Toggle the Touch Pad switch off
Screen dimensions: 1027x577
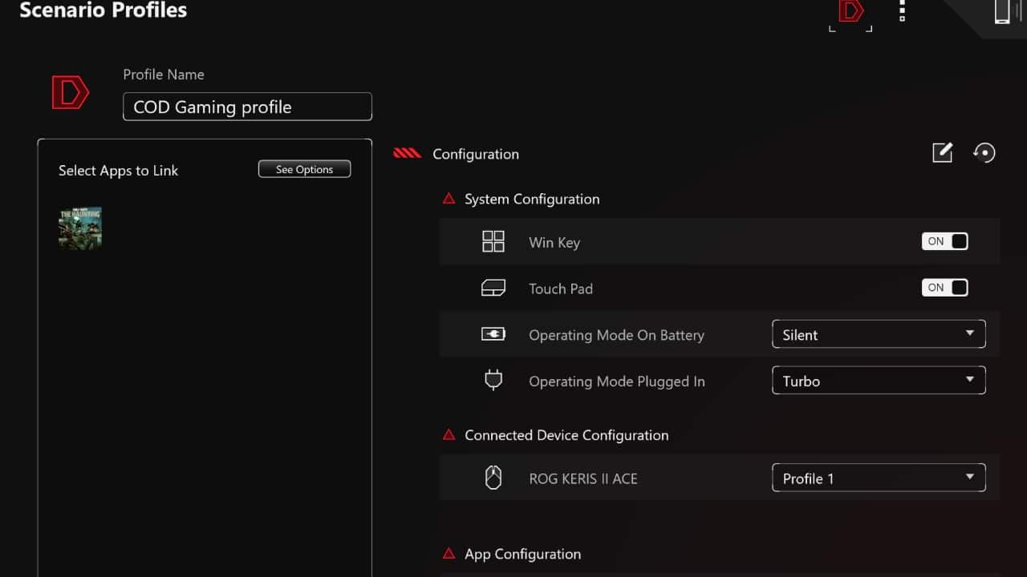click(x=944, y=288)
